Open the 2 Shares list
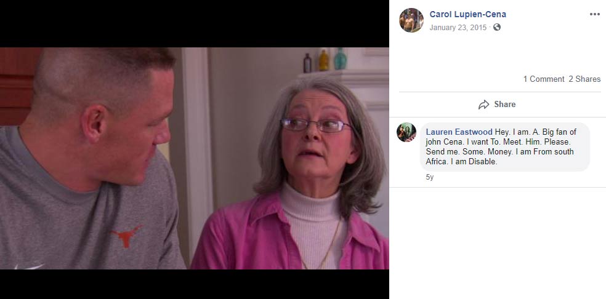The height and width of the screenshot is (299, 606). click(584, 79)
